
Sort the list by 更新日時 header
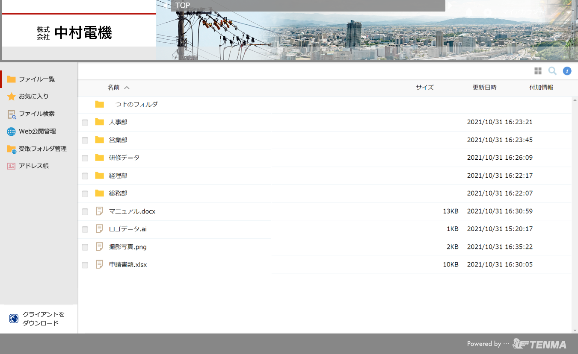coord(484,88)
